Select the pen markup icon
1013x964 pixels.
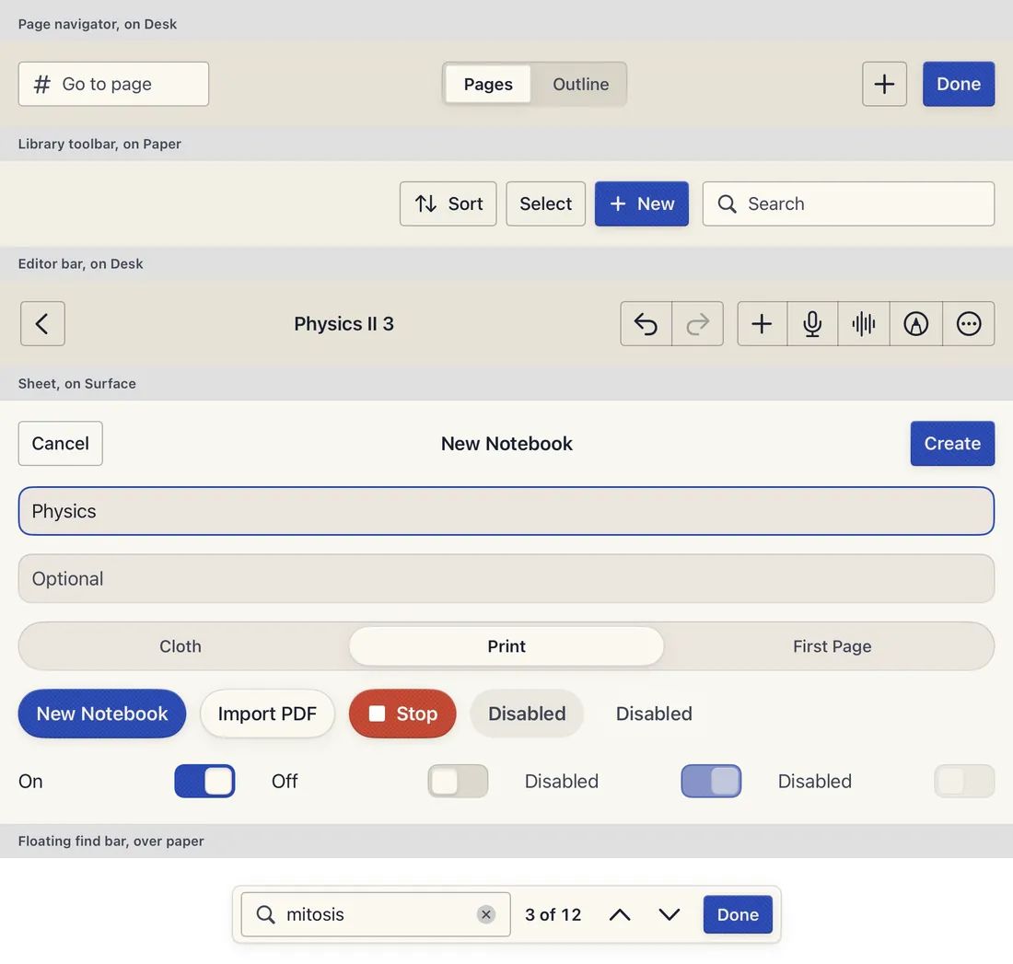[x=916, y=324]
